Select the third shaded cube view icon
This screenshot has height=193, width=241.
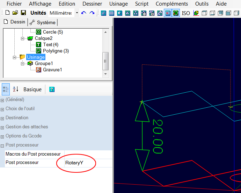pyautogui.click(x=220, y=13)
